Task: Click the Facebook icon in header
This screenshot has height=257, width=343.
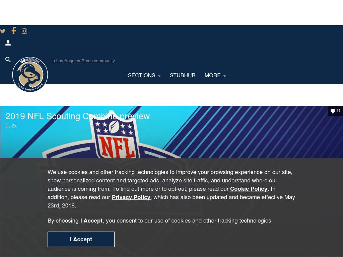Action: click(13, 31)
